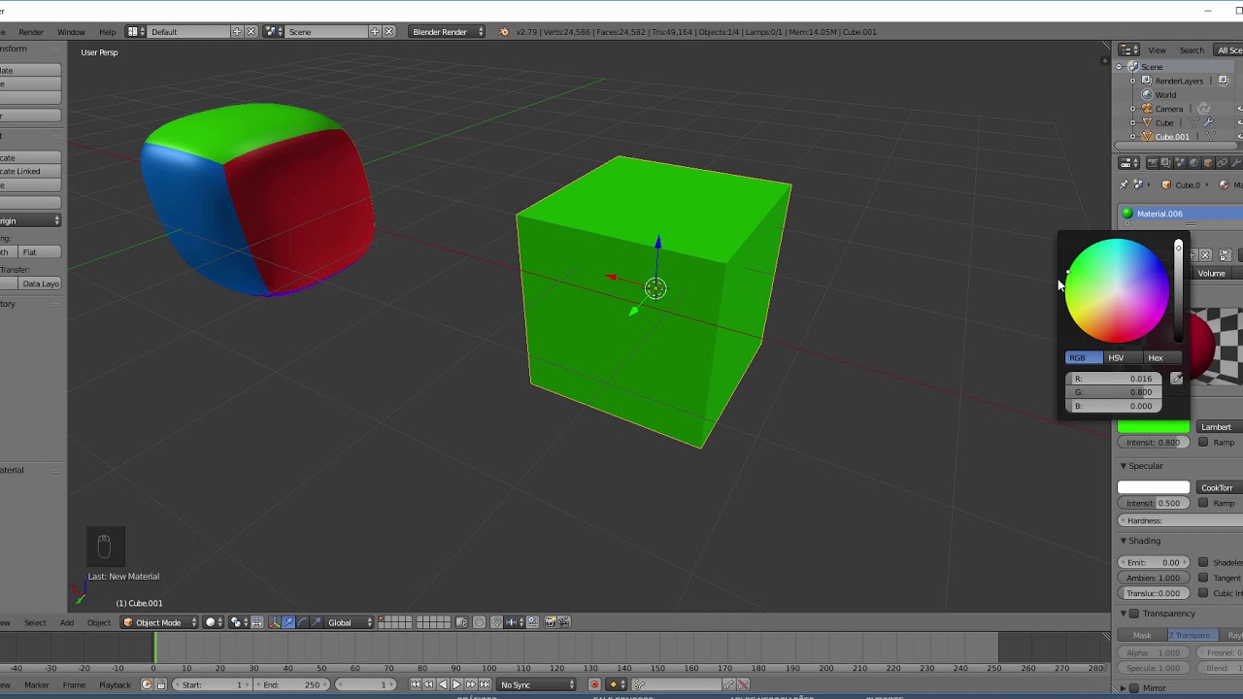Image resolution: width=1243 pixels, height=699 pixels.
Task: Open the Render menu
Action: (31, 32)
